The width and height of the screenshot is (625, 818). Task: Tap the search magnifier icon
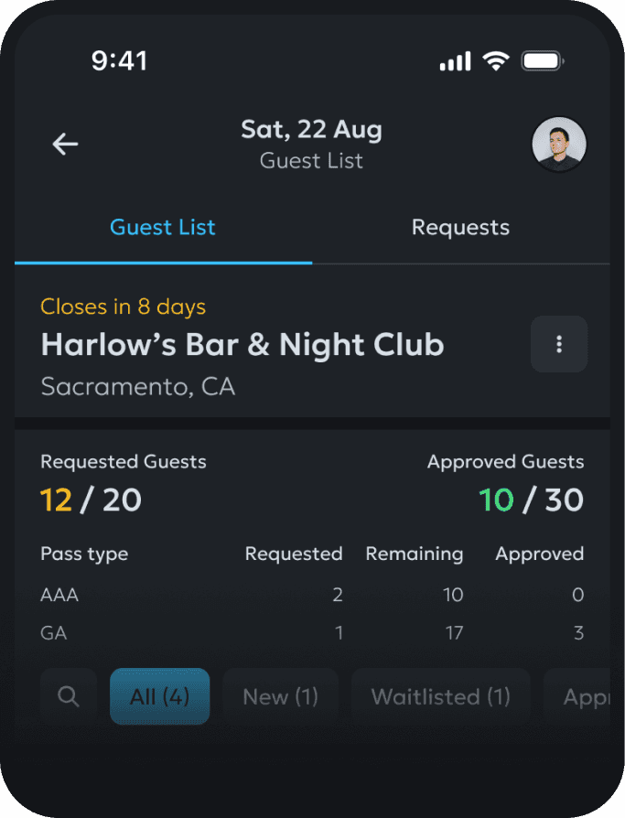(69, 696)
